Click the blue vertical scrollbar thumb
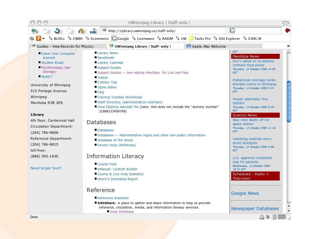The width and height of the screenshot is (319, 239). point(289,102)
